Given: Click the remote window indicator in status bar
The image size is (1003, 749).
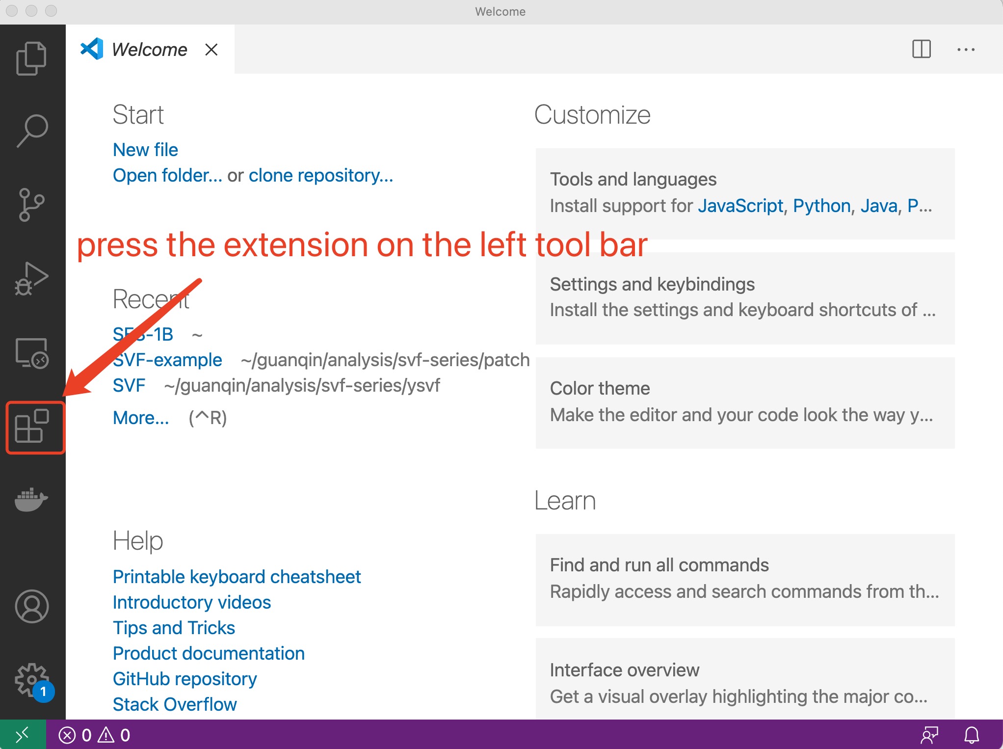Looking at the screenshot, I should [x=23, y=735].
